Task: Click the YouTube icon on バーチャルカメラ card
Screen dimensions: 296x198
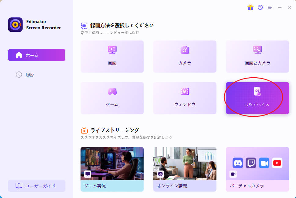Action: pos(277,163)
